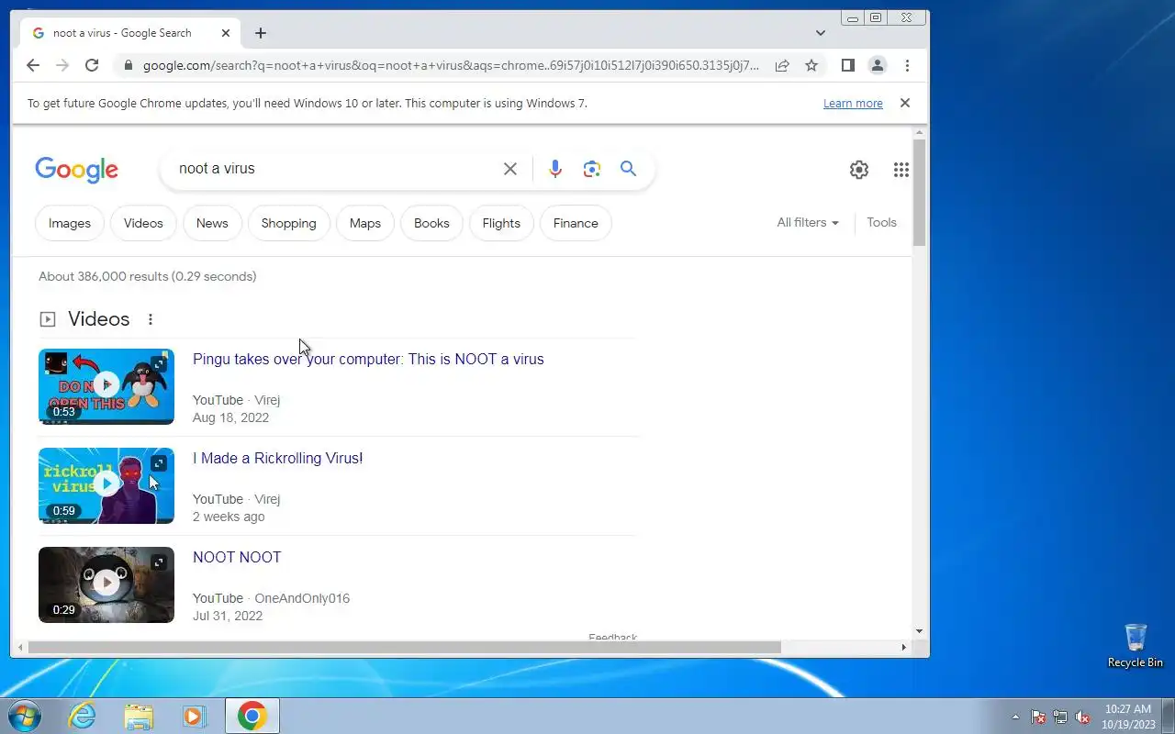
Task: Open the Chrome profile avatar
Action: click(878, 65)
